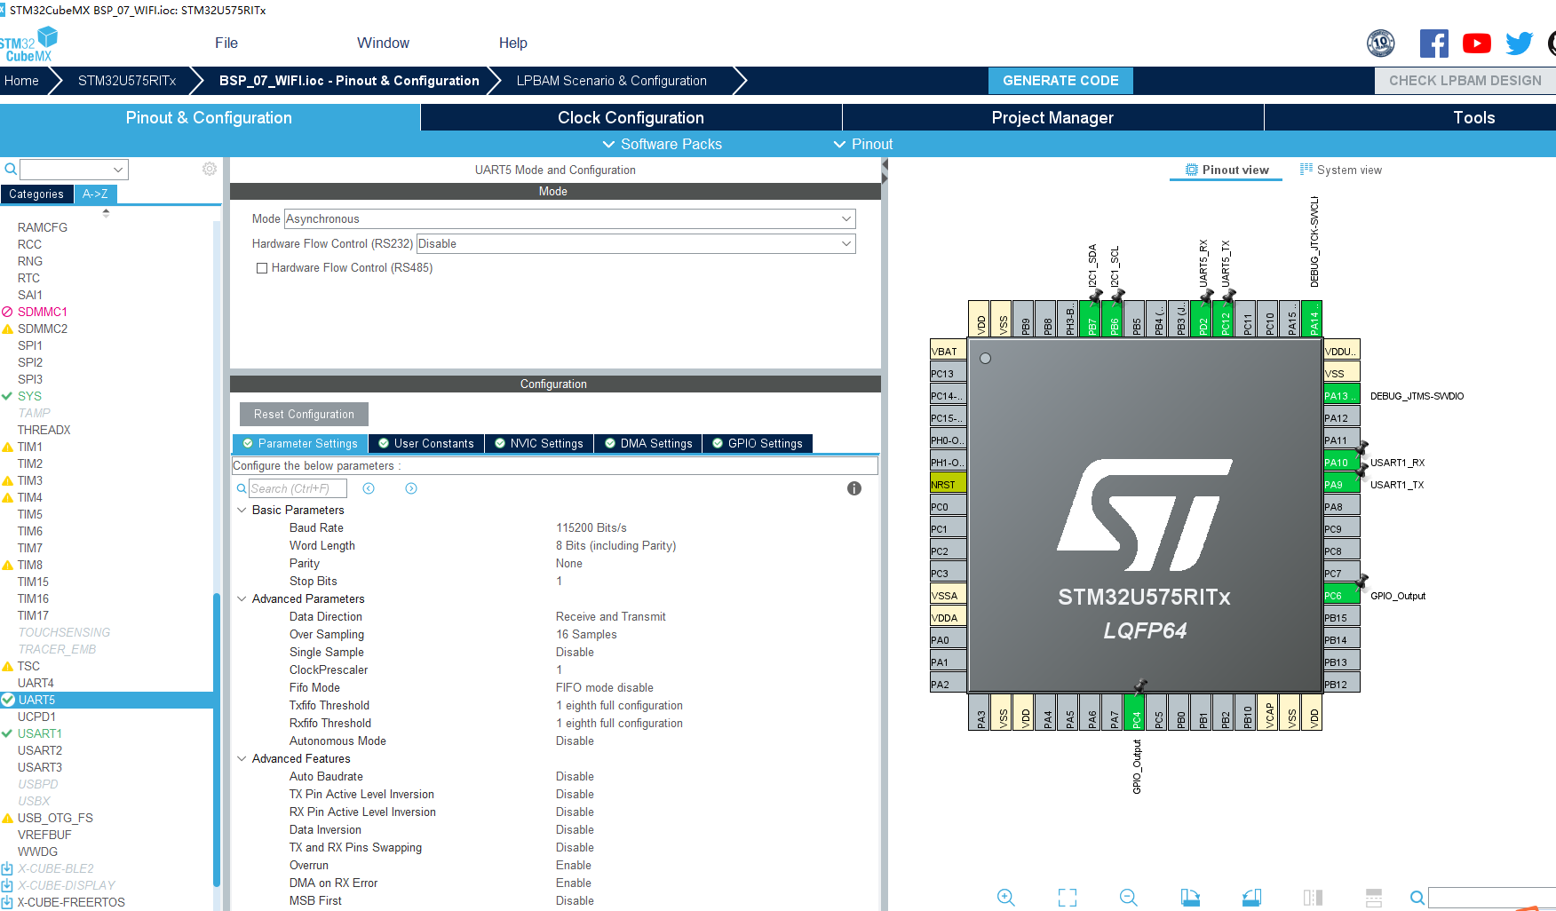Screen dimensions: 1556x911
Task: Open the Twitter link icon
Action: pyautogui.click(x=1520, y=44)
